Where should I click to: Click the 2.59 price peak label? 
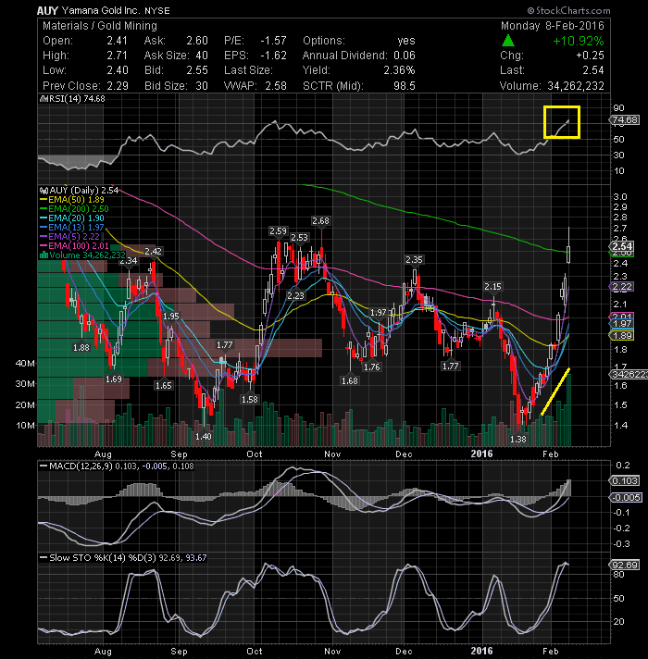click(x=278, y=231)
